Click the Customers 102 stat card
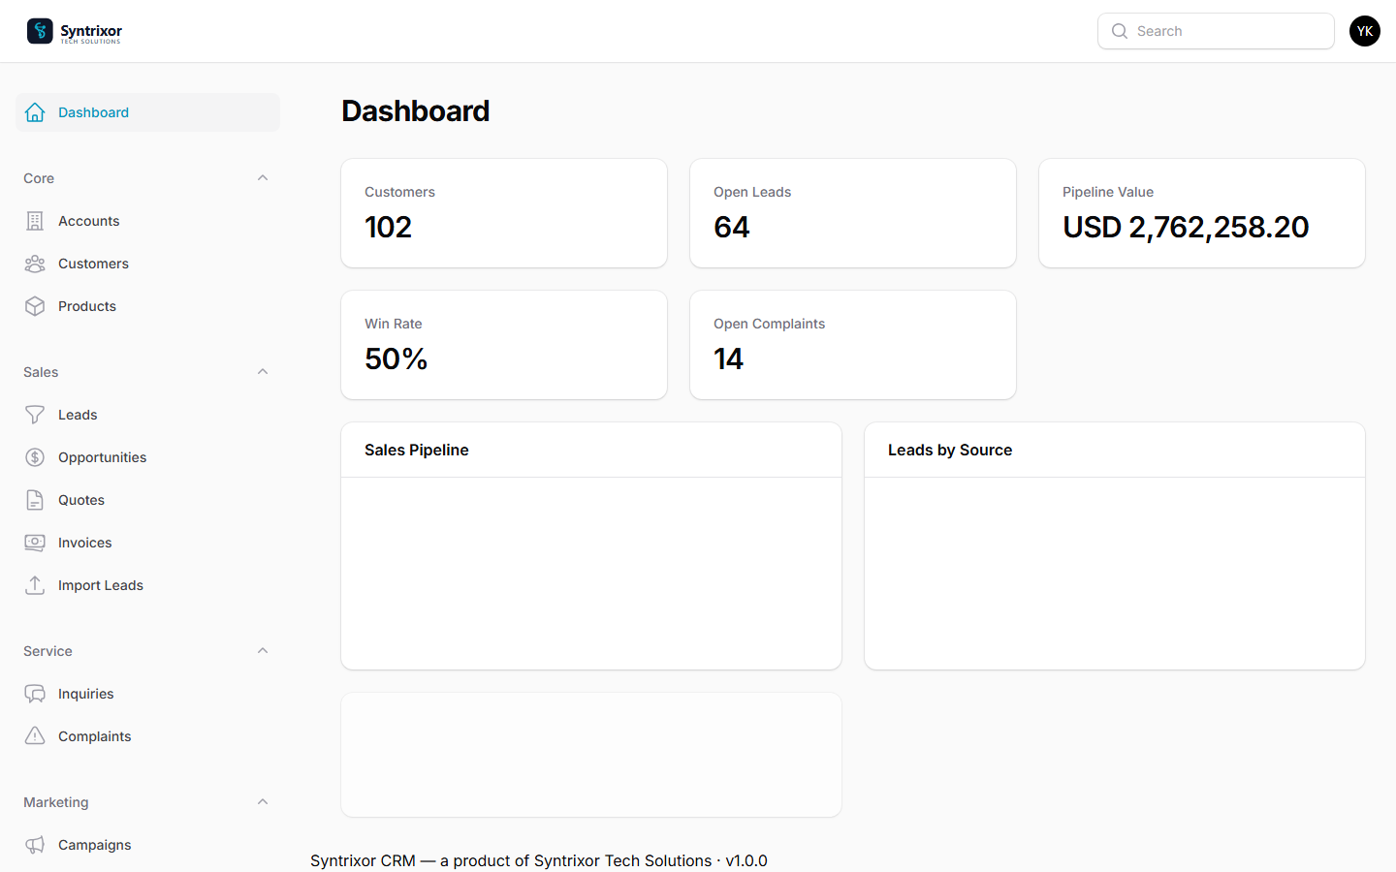Viewport: 1396px width, 872px height. [504, 213]
